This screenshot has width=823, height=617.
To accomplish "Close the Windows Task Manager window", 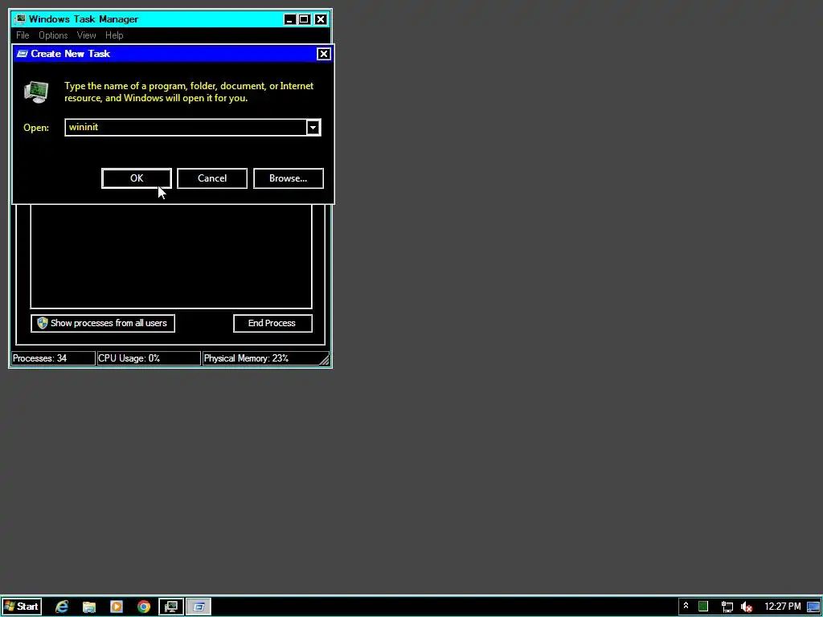I will coord(321,19).
